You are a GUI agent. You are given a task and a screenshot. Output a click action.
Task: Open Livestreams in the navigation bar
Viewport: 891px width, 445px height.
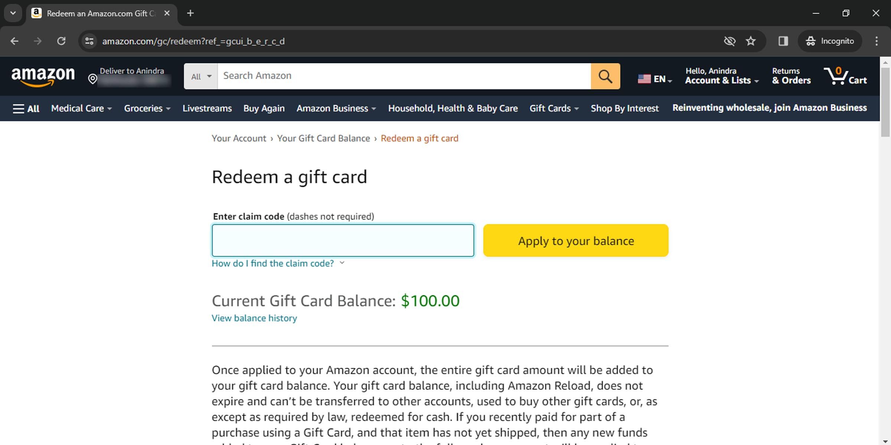click(207, 108)
